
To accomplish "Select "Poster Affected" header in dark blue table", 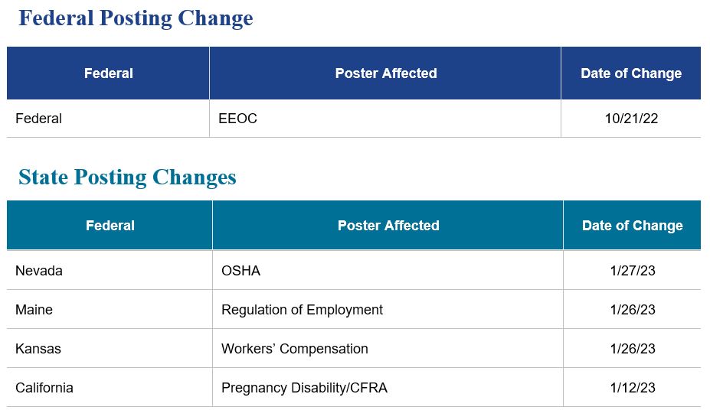I will click(385, 73).
